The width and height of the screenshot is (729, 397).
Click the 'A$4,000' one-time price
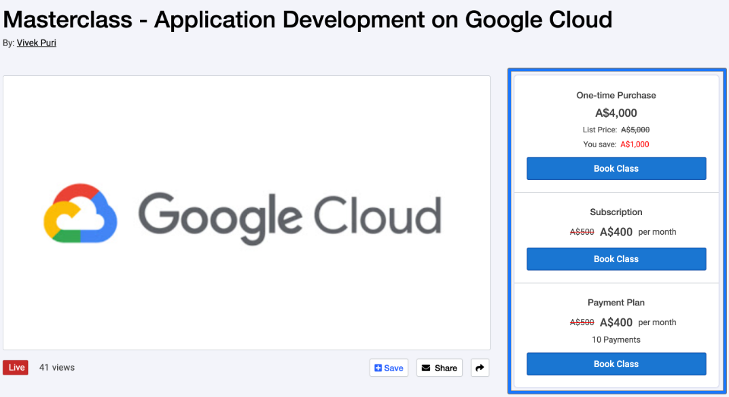click(x=616, y=113)
